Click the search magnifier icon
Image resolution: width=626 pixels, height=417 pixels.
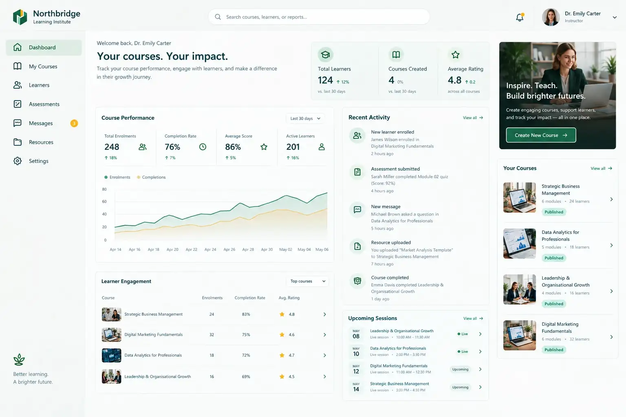tap(218, 17)
